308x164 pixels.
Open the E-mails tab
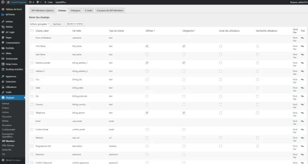(88, 10)
